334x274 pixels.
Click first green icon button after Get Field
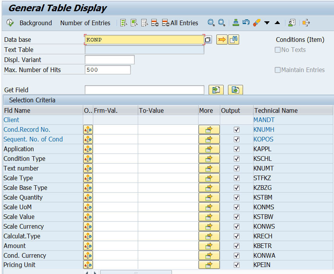click(x=216, y=90)
